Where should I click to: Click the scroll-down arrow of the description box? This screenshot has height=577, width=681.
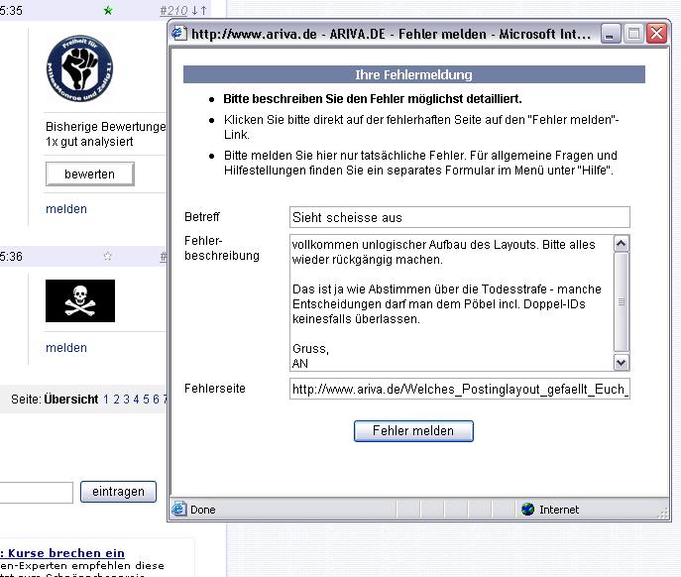click(x=622, y=362)
